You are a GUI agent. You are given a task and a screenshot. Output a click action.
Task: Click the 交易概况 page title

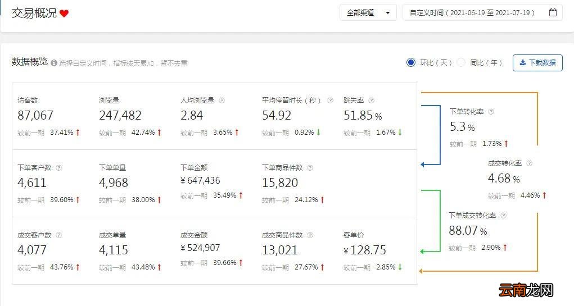(34, 13)
